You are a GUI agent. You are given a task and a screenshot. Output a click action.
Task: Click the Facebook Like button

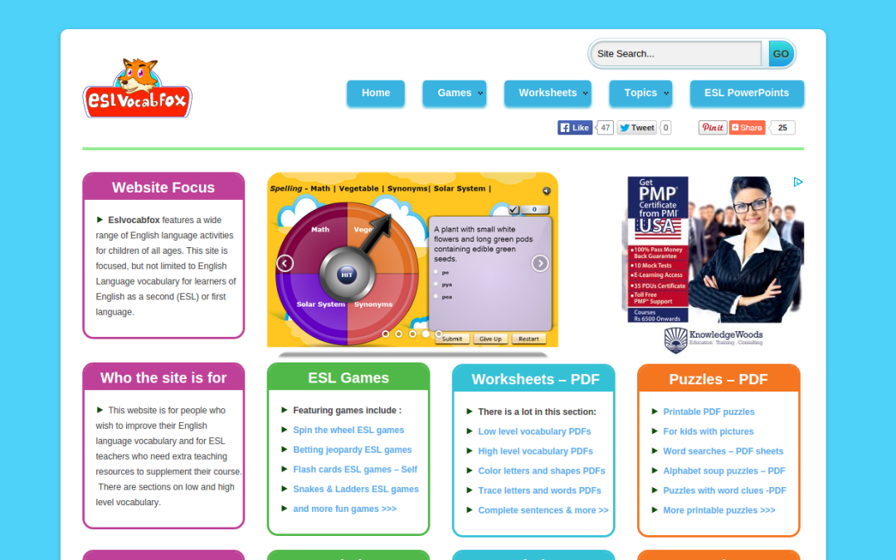point(575,128)
